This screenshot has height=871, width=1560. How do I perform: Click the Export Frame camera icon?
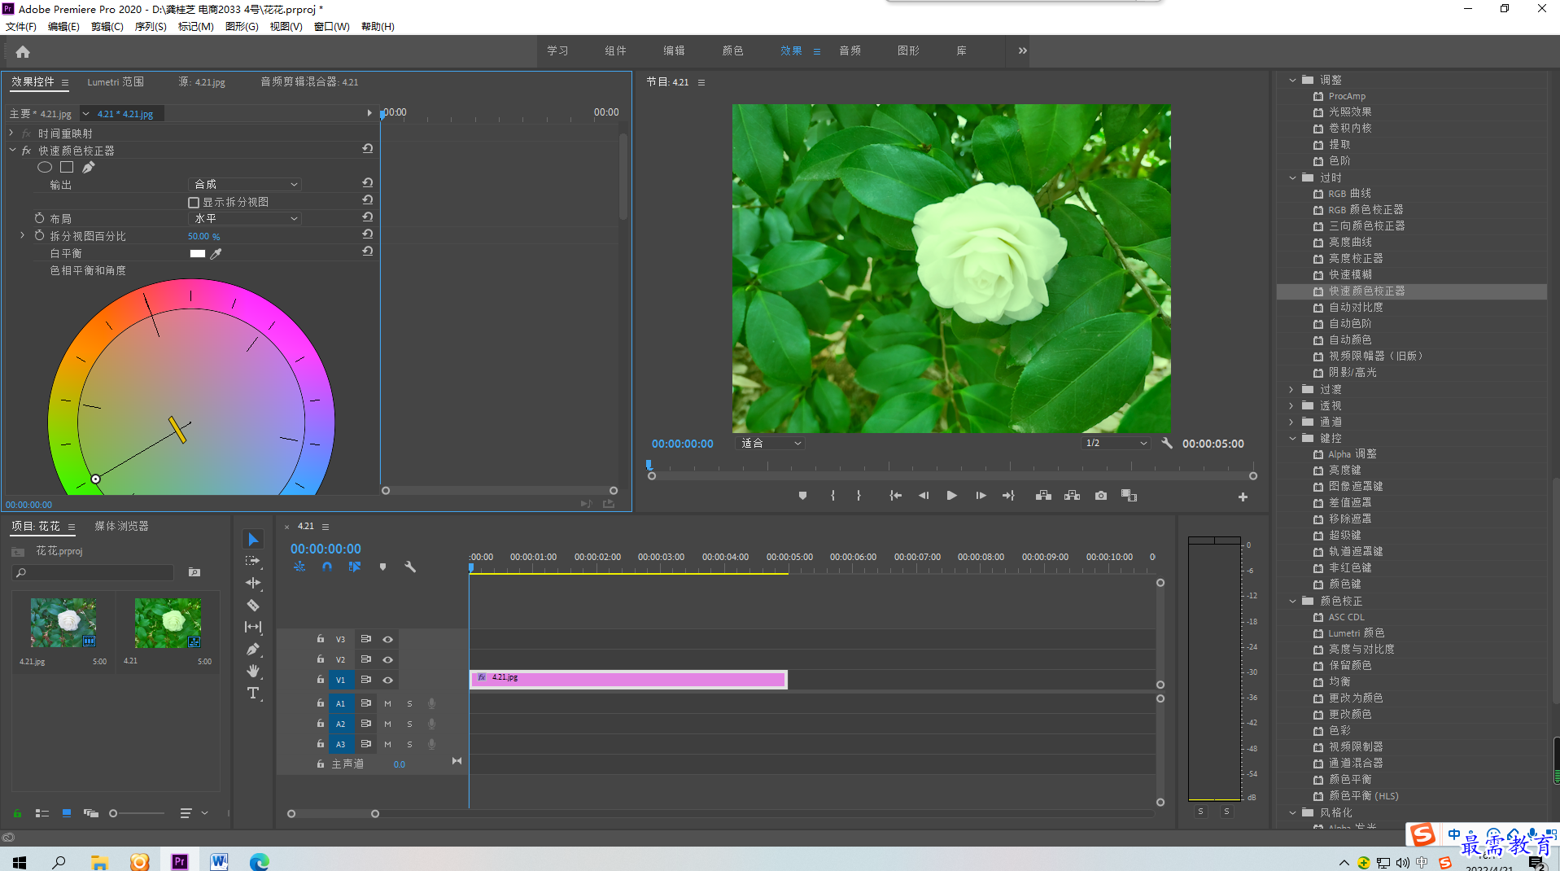click(x=1101, y=496)
